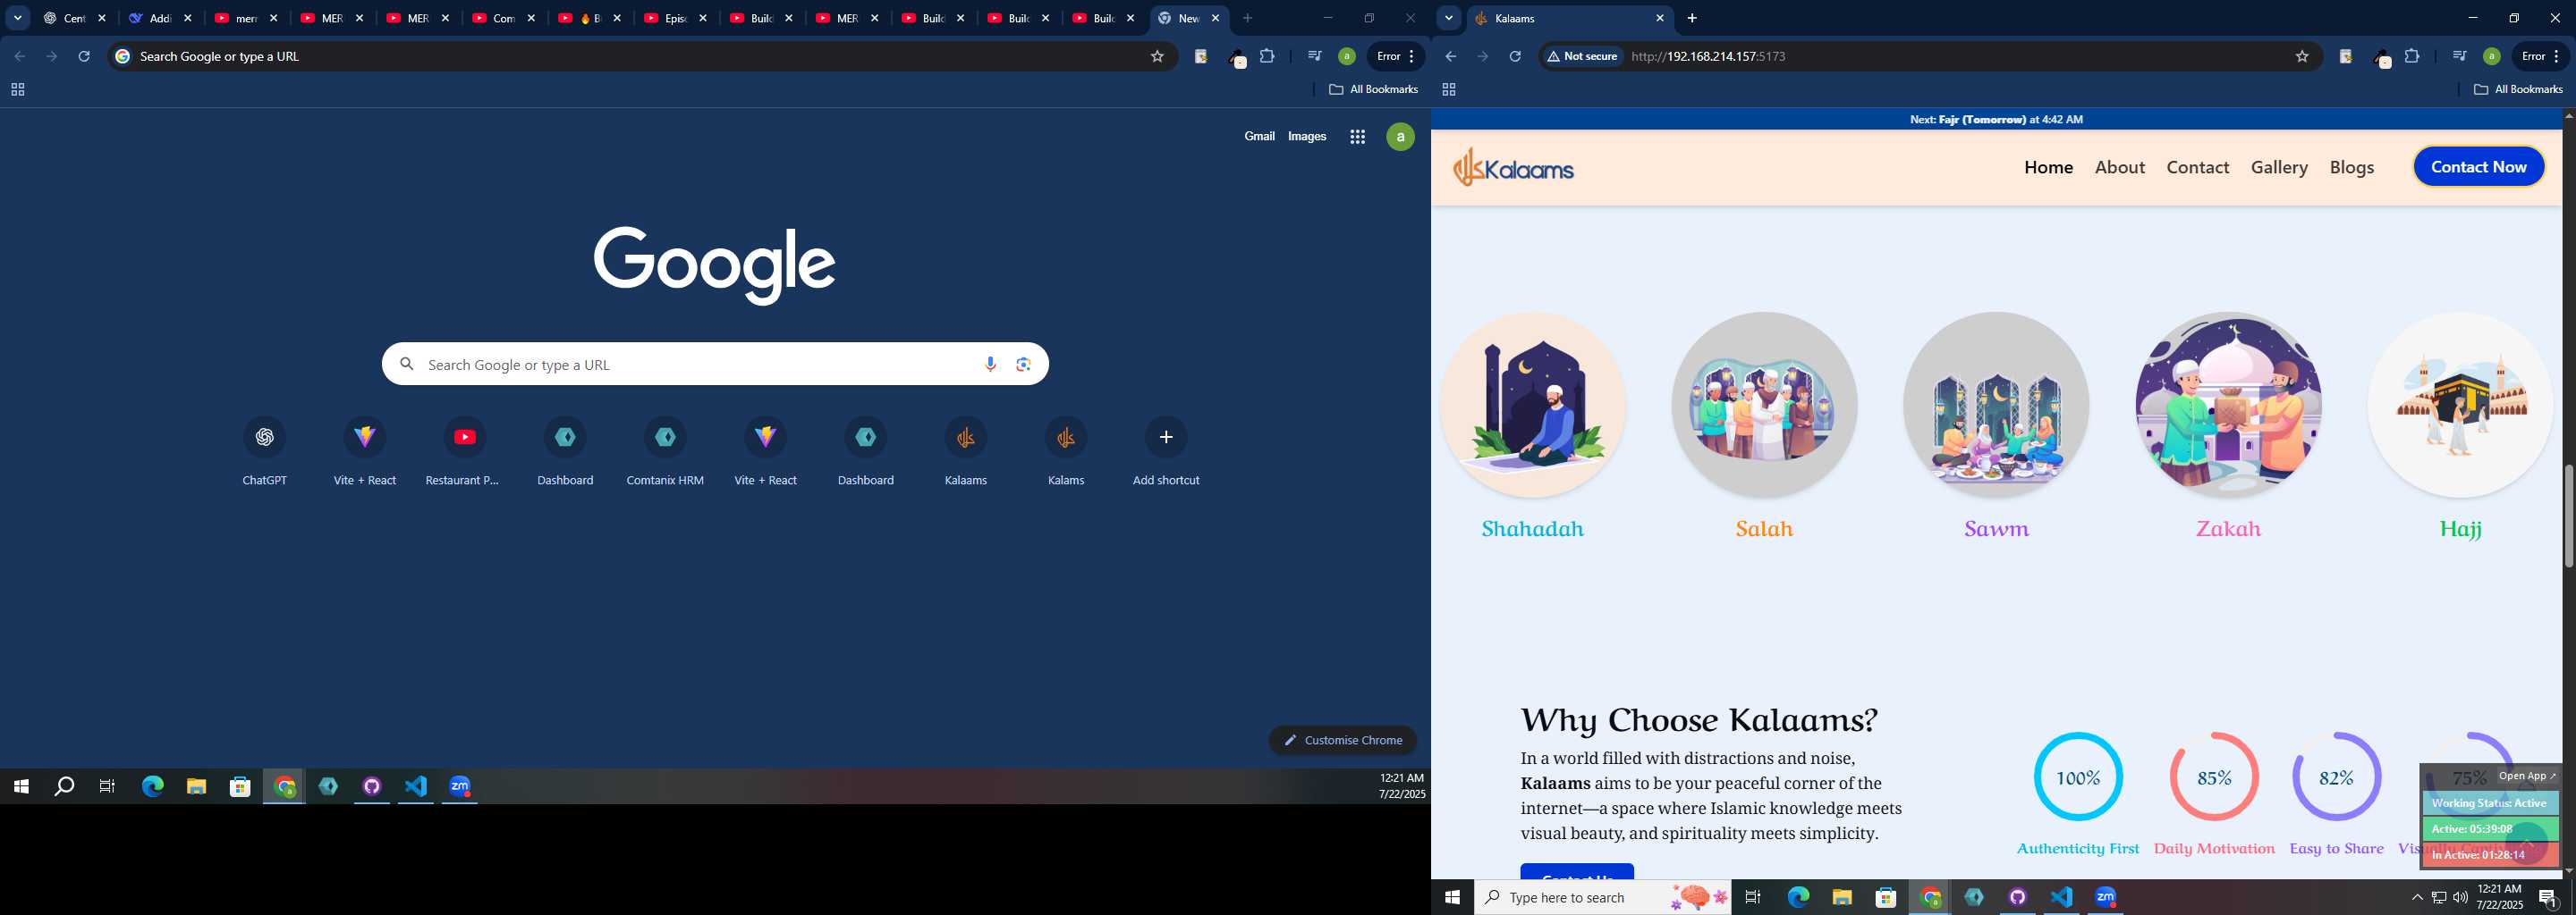
Task: Open the notification center icon in the tray
Action: click(x=2549, y=897)
